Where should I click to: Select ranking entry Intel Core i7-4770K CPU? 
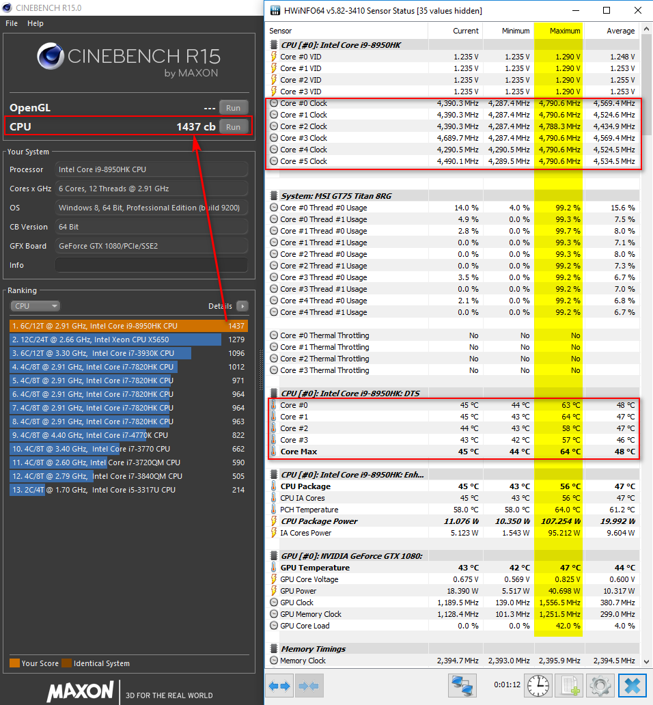pyautogui.click(x=128, y=435)
